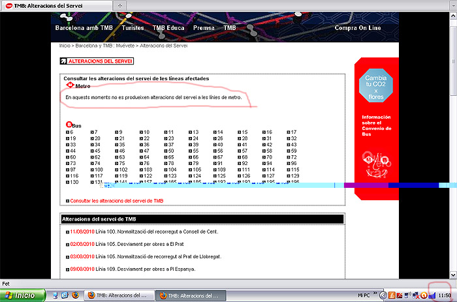Switch to first Firefox taskbar window

119,295
